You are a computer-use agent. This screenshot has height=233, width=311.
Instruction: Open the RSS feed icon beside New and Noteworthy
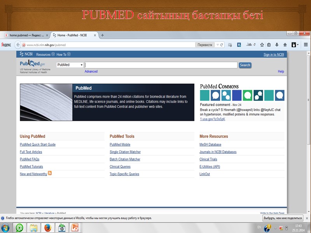point(50,173)
